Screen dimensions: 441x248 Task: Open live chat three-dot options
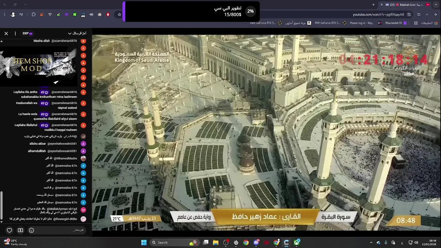(15, 33)
